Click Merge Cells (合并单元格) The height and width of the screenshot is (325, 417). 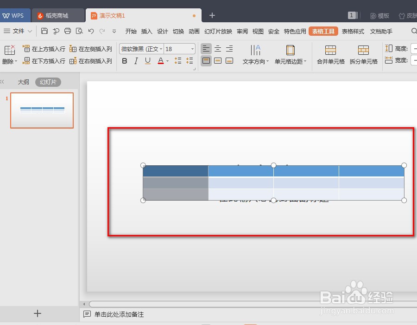[330, 55]
